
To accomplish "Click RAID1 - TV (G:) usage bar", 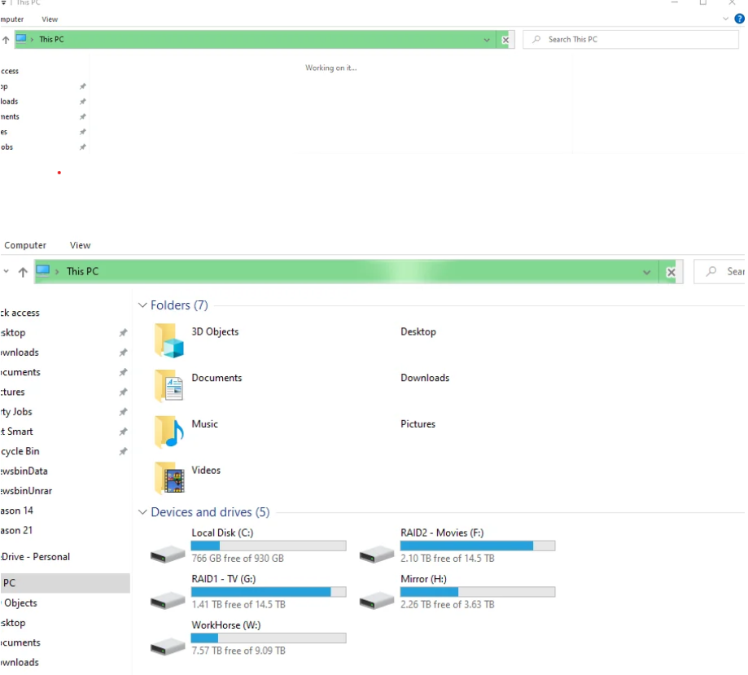I will pyautogui.click(x=269, y=592).
